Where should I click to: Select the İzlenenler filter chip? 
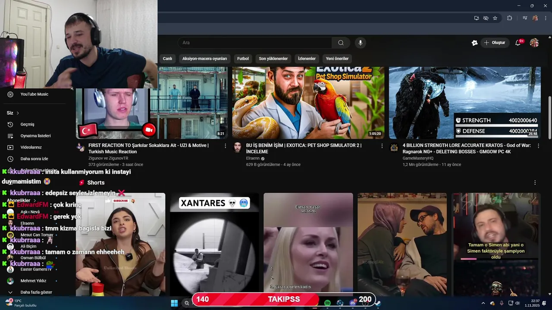pos(307,59)
